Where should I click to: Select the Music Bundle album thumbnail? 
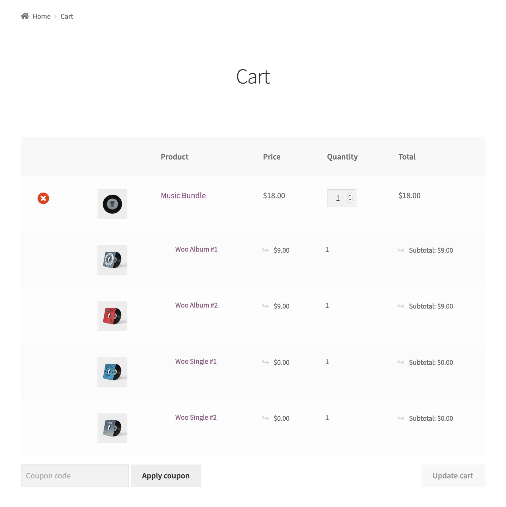pyautogui.click(x=112, y=204)
